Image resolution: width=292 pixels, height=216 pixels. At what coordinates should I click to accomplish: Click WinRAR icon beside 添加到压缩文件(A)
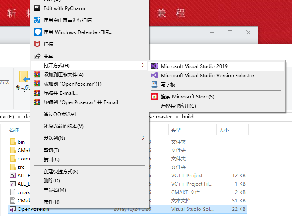(37, 74)
